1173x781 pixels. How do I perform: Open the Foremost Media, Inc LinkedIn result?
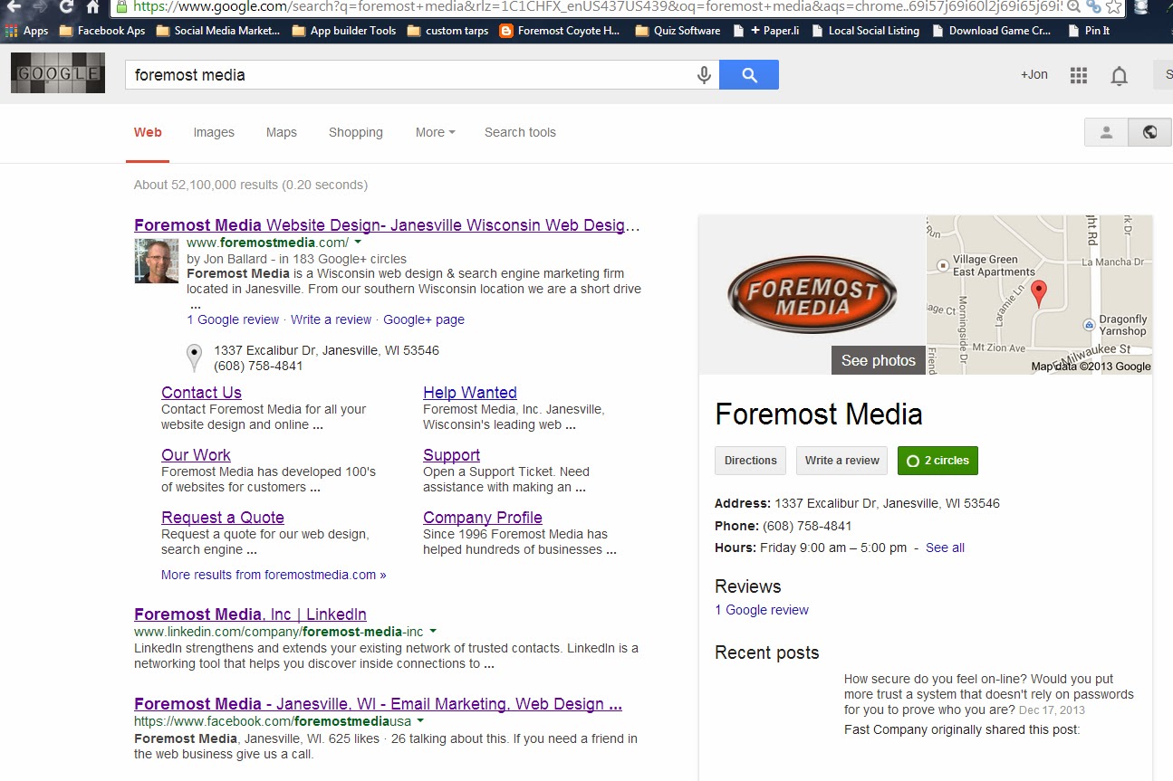tap(250, 614)
